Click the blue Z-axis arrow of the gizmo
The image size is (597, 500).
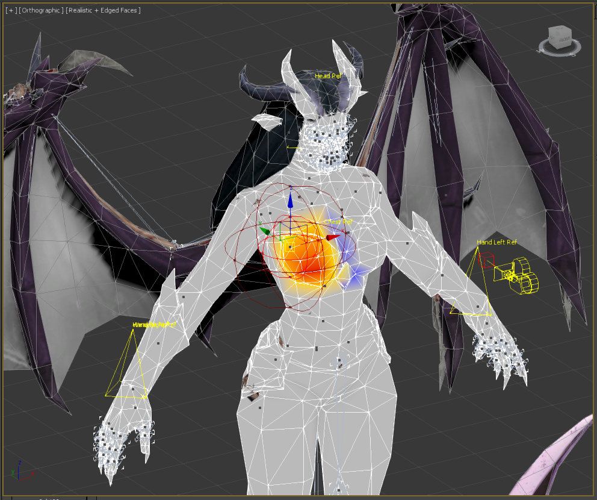tap(290, 199)
